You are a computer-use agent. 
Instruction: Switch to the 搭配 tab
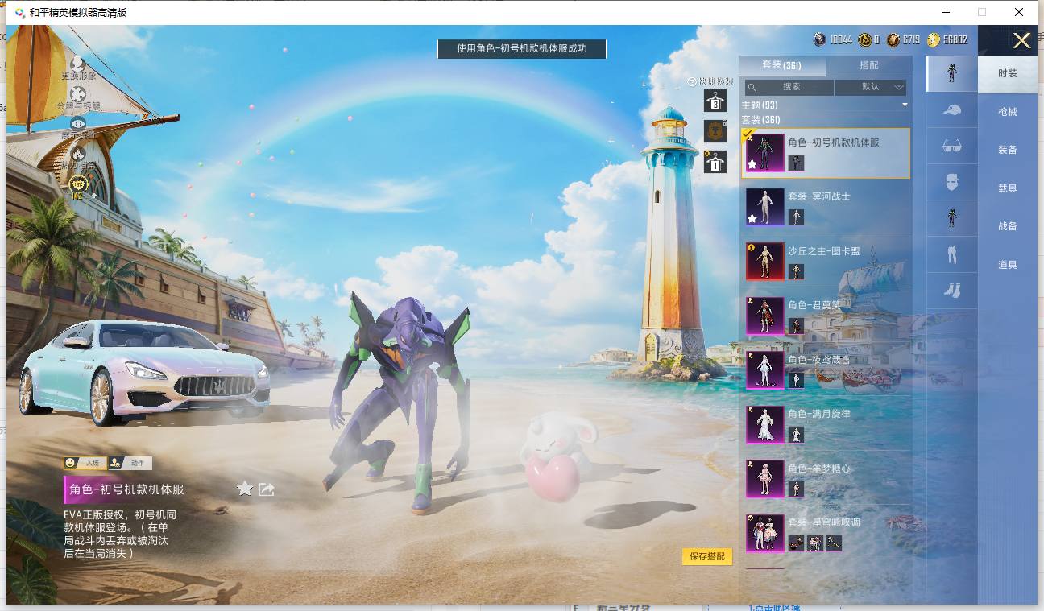pyautogui.click(x=869, y=65)
